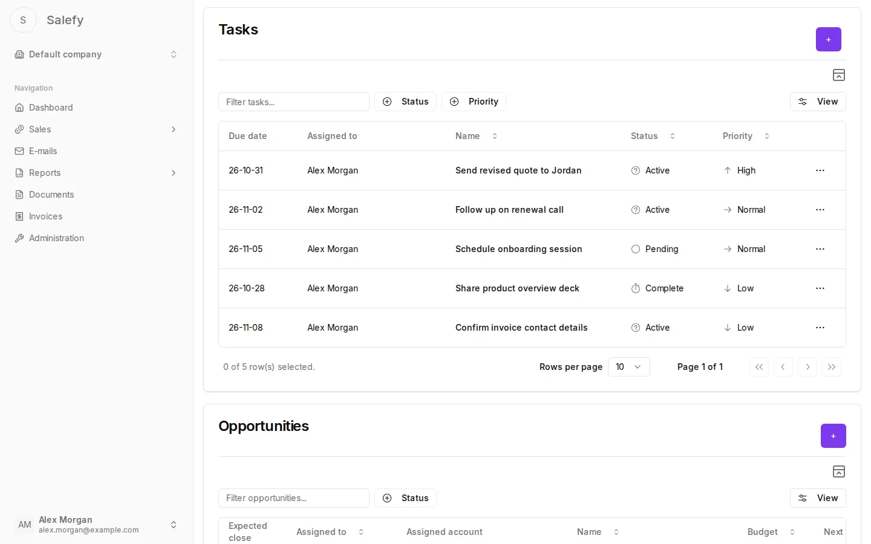
Task: Sort tasks by Priority column header
Action: pyautogui.click(x=746, y=136)
